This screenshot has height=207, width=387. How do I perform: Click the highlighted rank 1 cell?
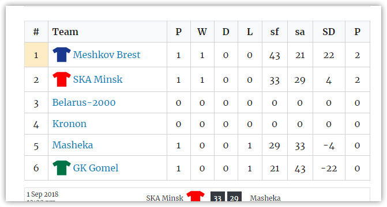(x=36, y=55)
